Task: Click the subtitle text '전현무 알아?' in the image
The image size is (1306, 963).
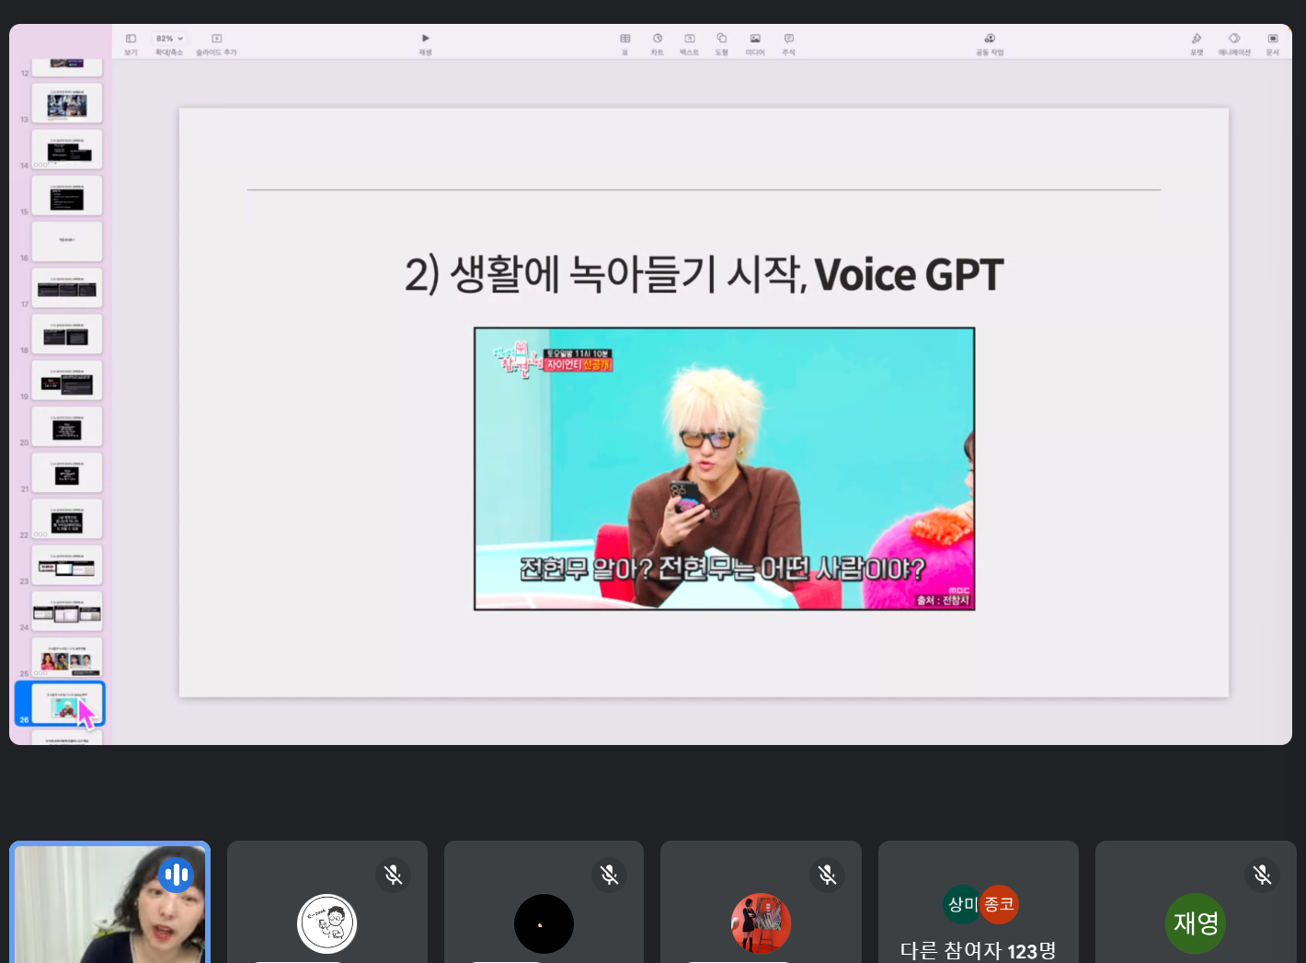Action: pos(586,568)
